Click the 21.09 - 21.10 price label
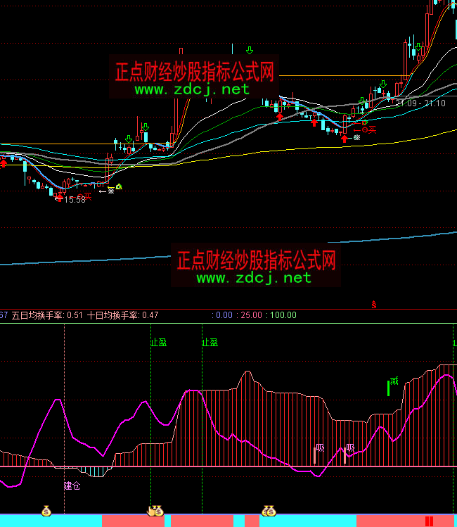The image size is (457, 527). [x=420, y=103]
